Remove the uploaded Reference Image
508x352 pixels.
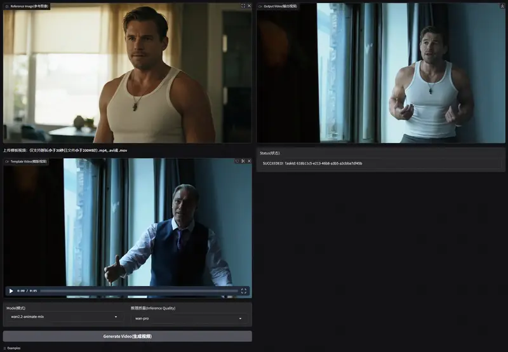[x=249, y=6]
